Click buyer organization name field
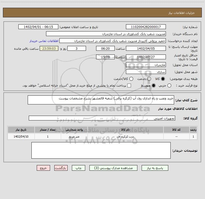The image size is (205, 199). pyautogui.click(x=106, y=34)
